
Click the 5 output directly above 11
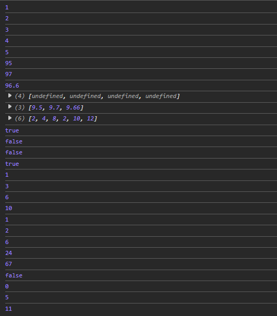7,297
